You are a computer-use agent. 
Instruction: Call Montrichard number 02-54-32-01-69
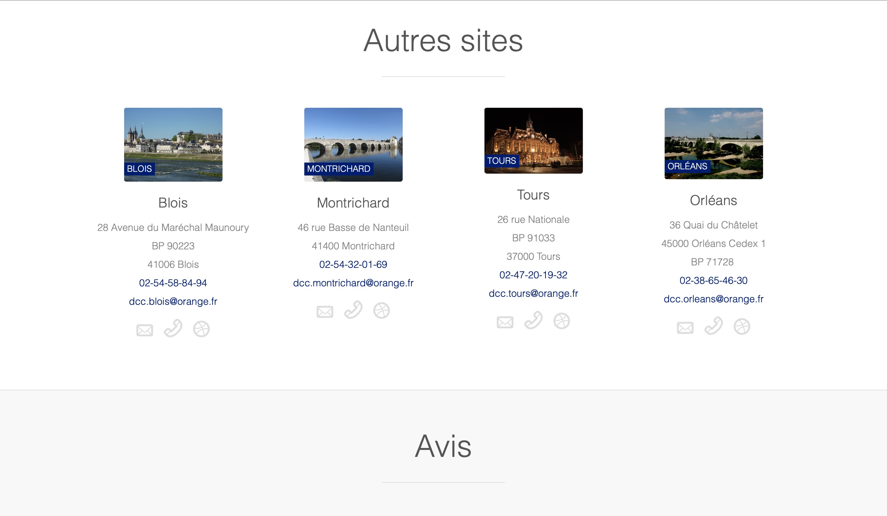(353, 264)
